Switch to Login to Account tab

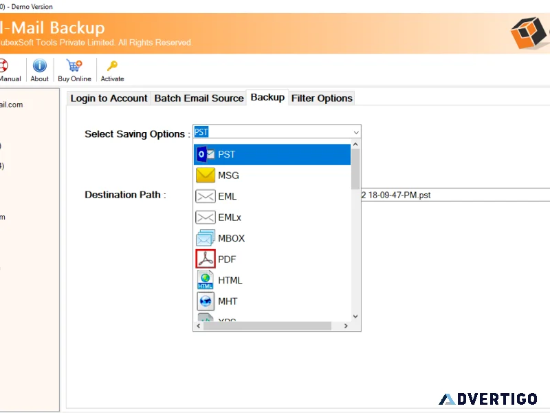(109, 98)
